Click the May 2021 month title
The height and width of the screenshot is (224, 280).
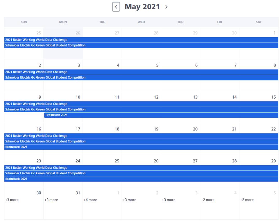(142, 7)
